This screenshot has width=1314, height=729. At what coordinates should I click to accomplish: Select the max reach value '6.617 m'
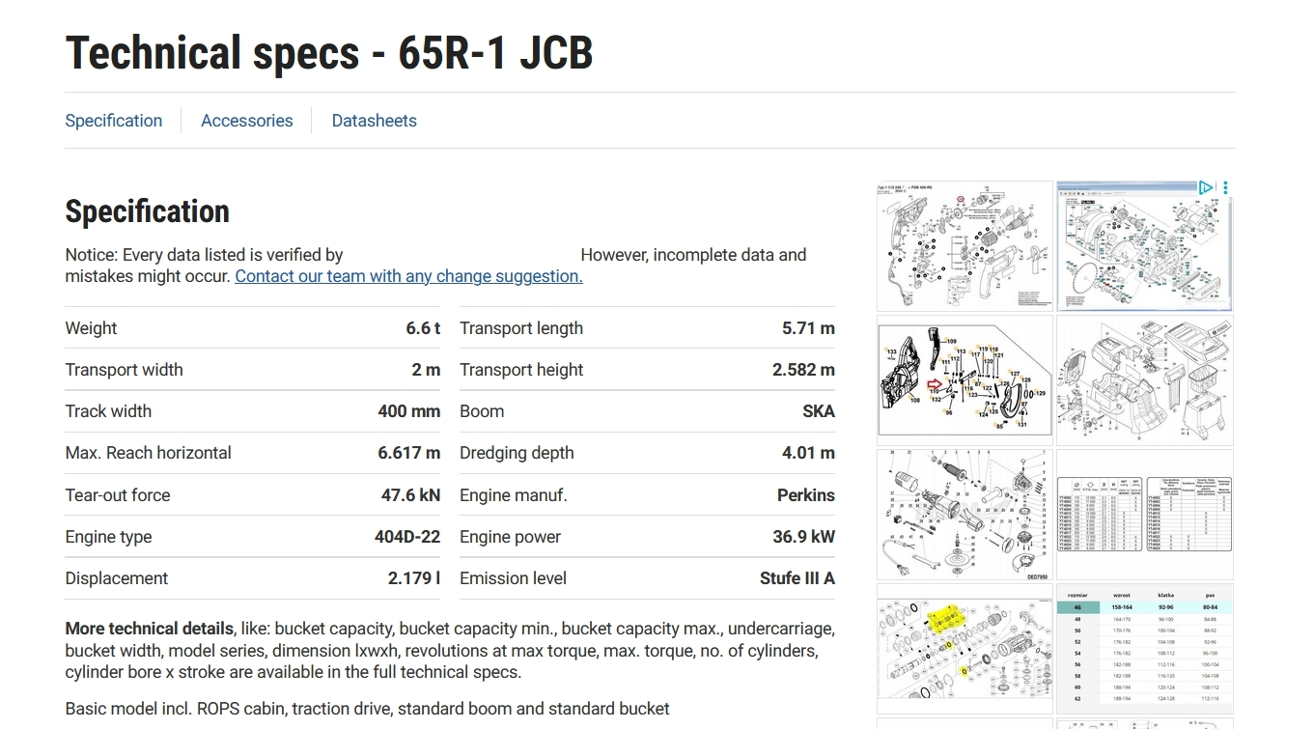click(409, 453)
